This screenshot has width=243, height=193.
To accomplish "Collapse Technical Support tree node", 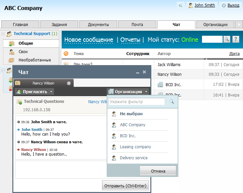I will pos(3,34).
